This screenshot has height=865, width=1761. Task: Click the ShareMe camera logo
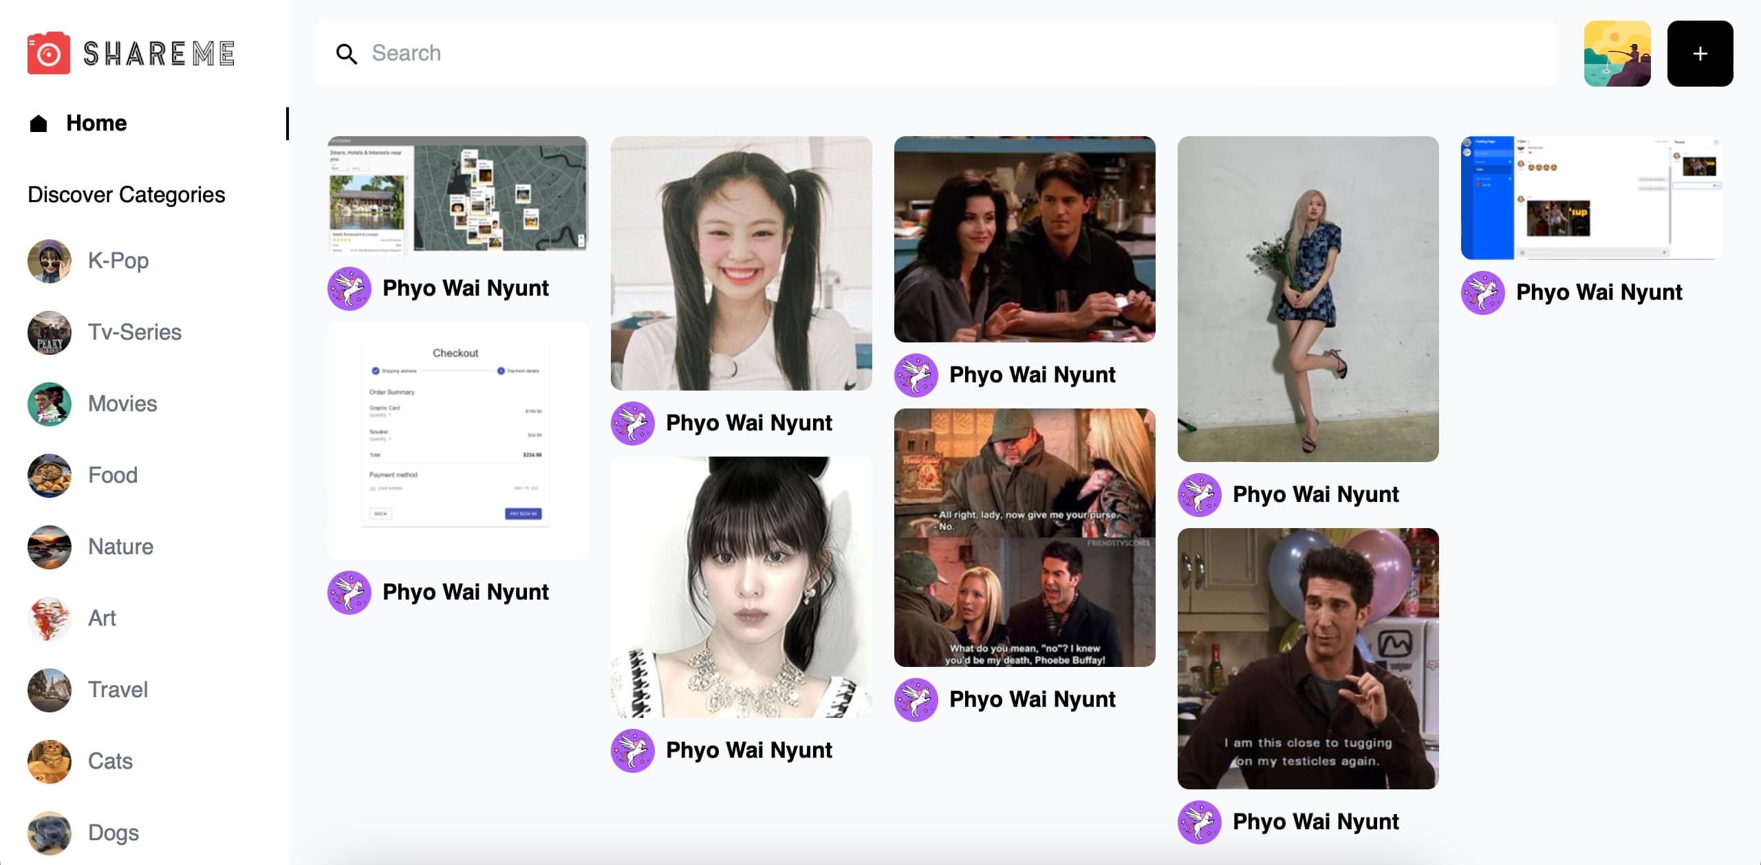pos(49,53)
